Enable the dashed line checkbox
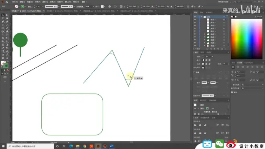Viewport: 265px width, 149px height. coord(194,72)
